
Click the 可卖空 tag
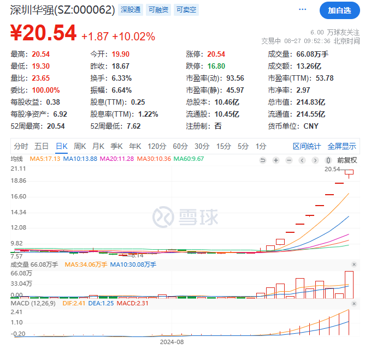pos(186,10)
